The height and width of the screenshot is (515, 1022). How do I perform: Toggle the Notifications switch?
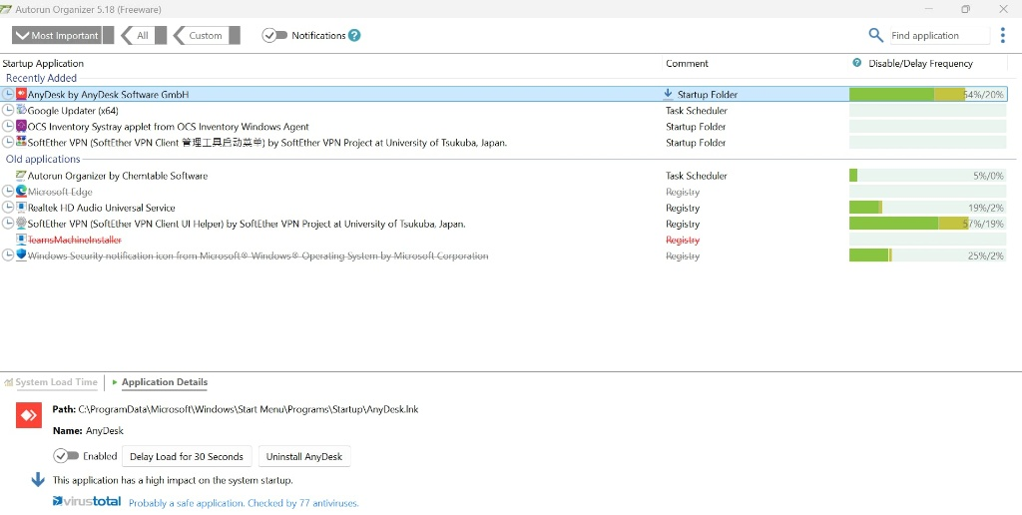274,35
